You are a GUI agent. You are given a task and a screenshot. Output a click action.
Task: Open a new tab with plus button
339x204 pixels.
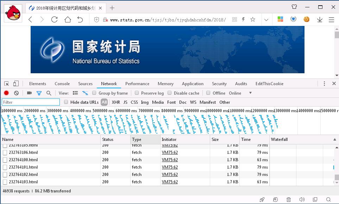pyautogui.click(x=112, y=8)
